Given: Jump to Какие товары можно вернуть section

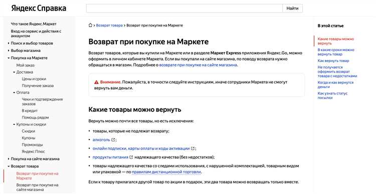Looking at the screenshot, I should coord(336,41).
